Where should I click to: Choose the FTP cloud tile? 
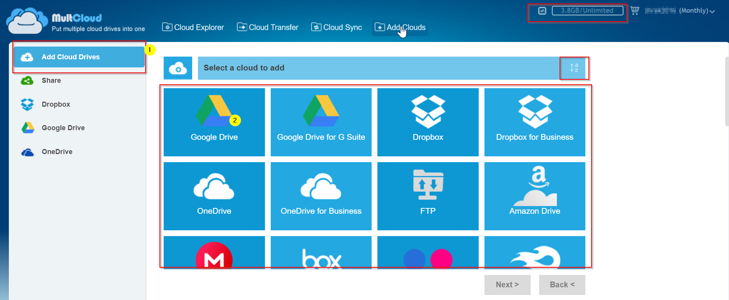(x=428, y=196)
